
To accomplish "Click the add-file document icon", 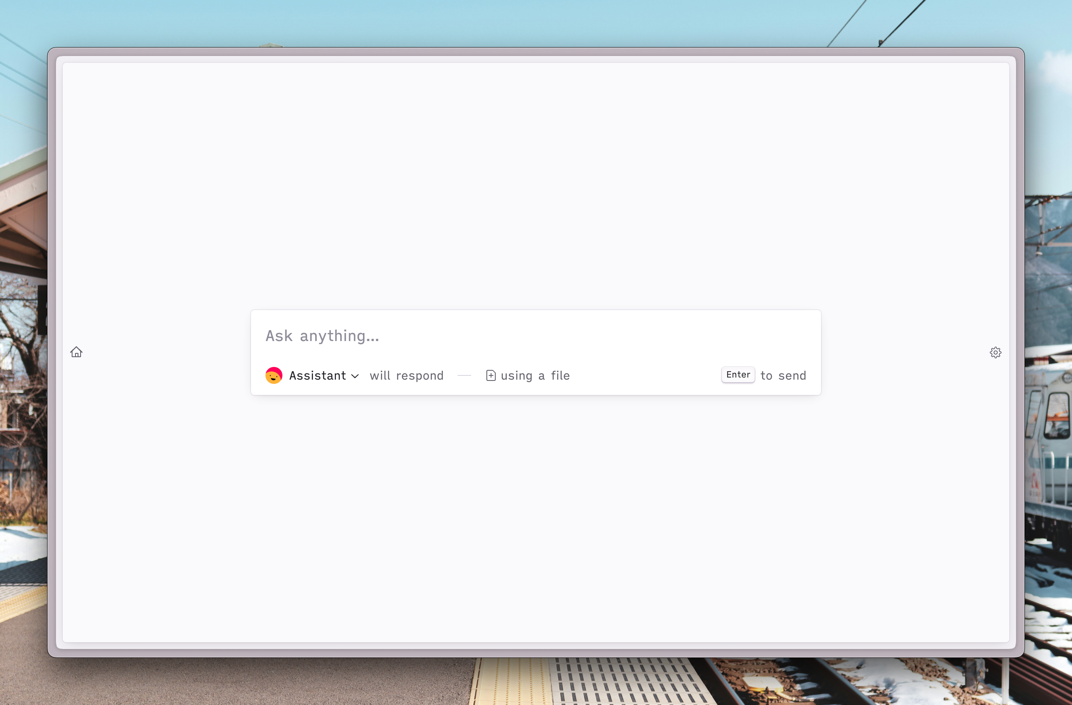I will pyautogui.click(x=491, y=375).
